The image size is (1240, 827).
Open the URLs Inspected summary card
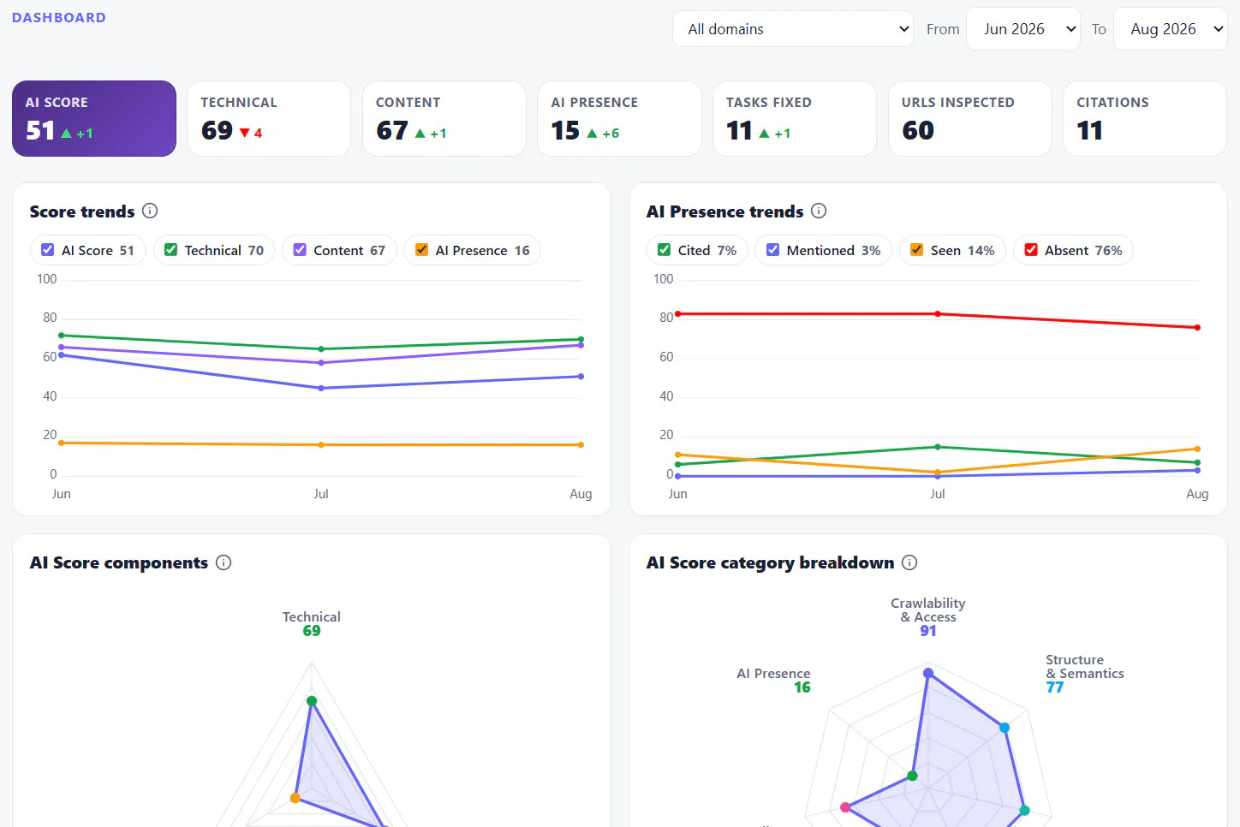click(x=970, y=118)
